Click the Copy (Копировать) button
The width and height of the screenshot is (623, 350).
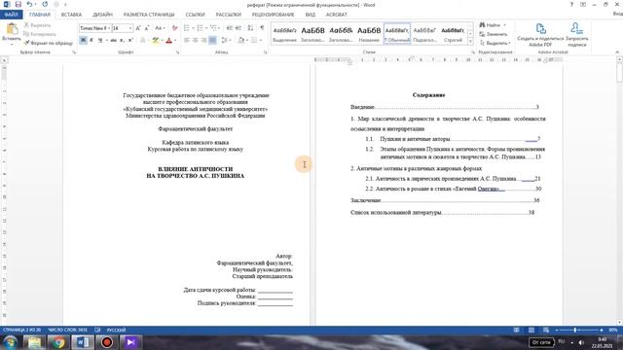(x=39, y=34)
